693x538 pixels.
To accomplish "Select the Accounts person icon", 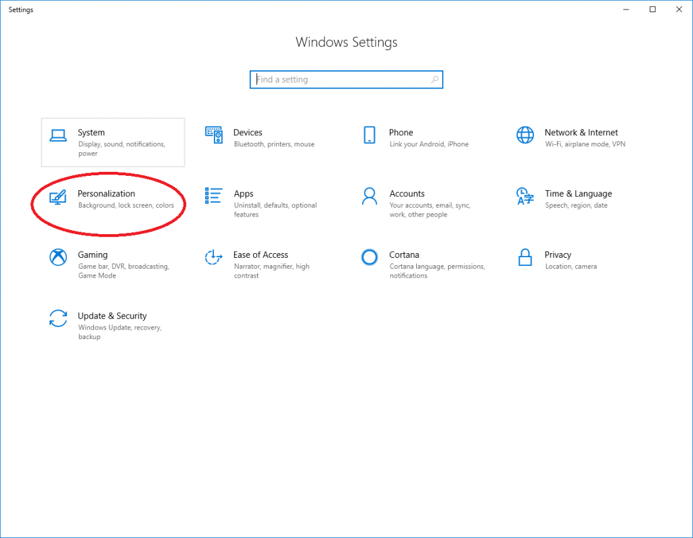I will pos(370,196).
